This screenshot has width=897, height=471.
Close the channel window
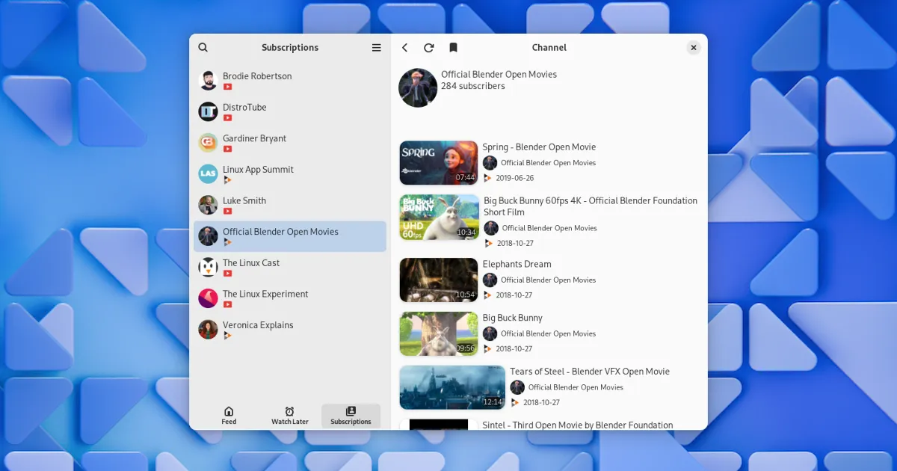pyautogui.click(x=694, y=48)
